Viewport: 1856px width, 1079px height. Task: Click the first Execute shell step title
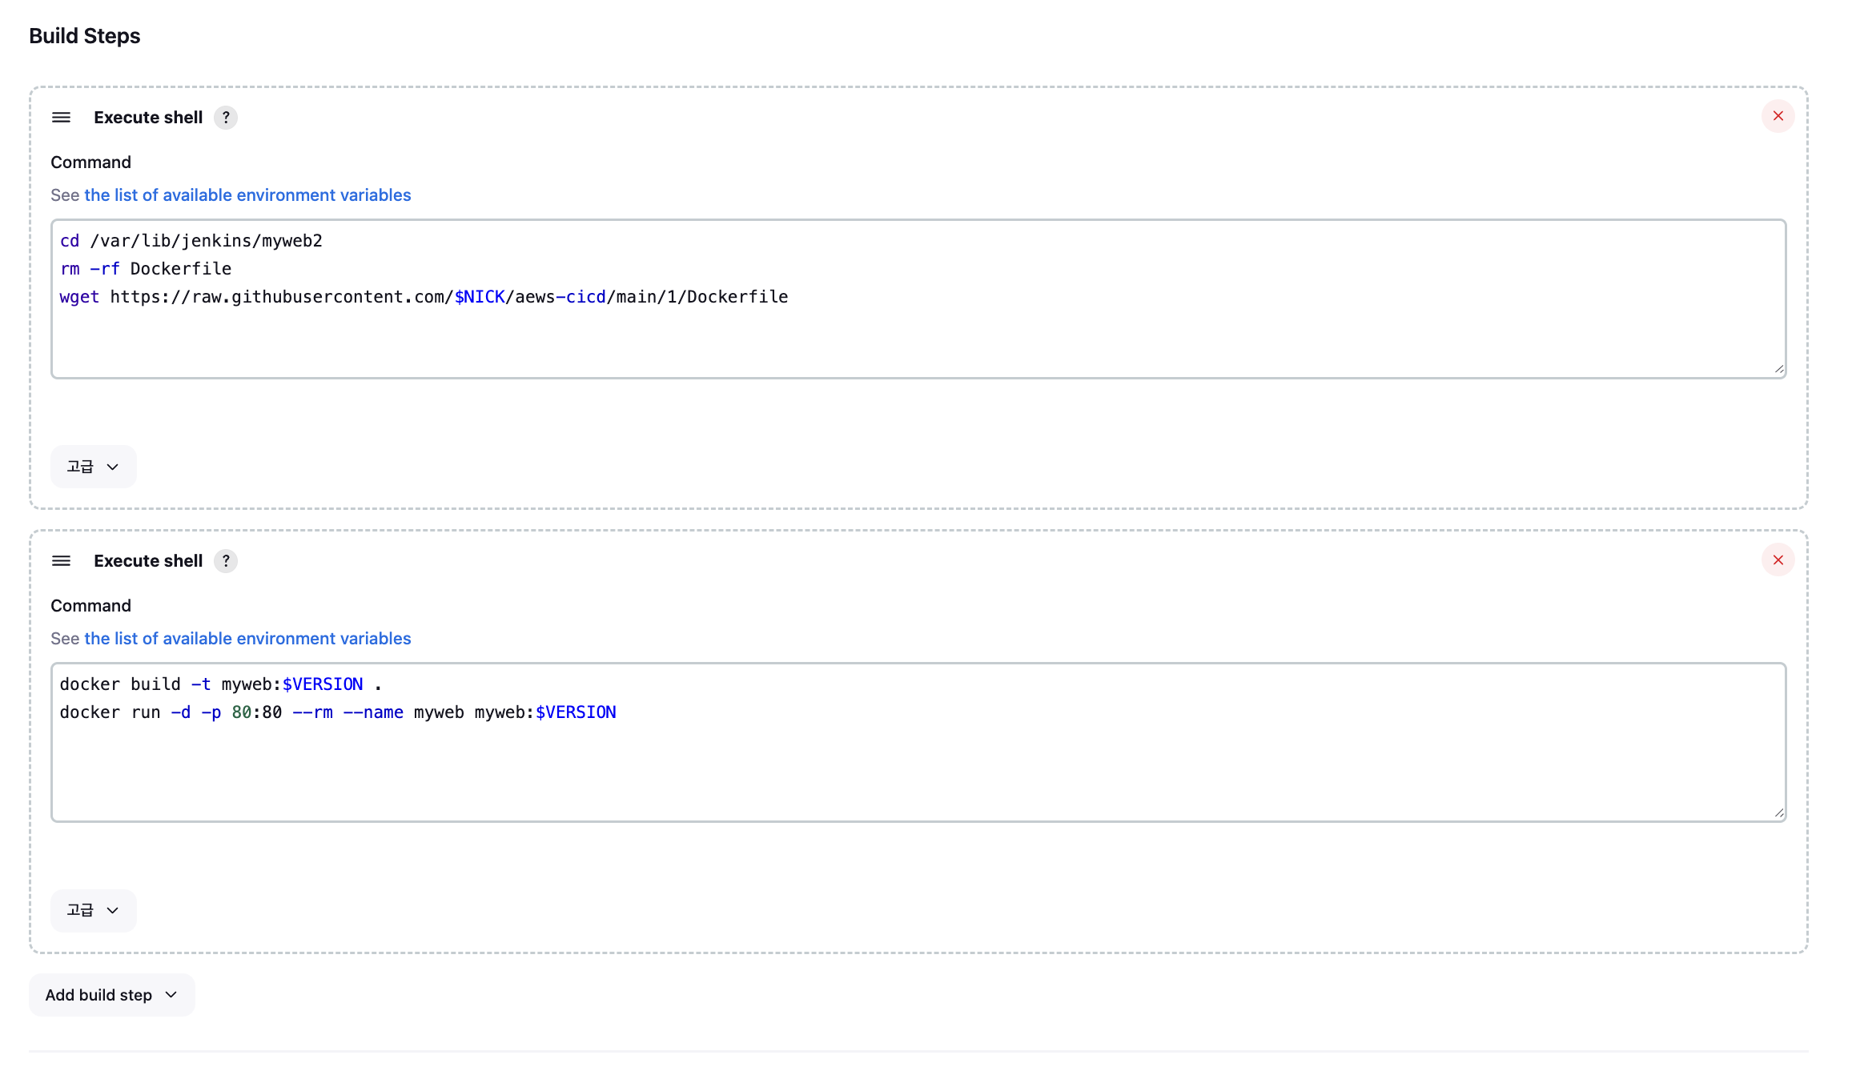pyautogui.click(x=148, y=118)
